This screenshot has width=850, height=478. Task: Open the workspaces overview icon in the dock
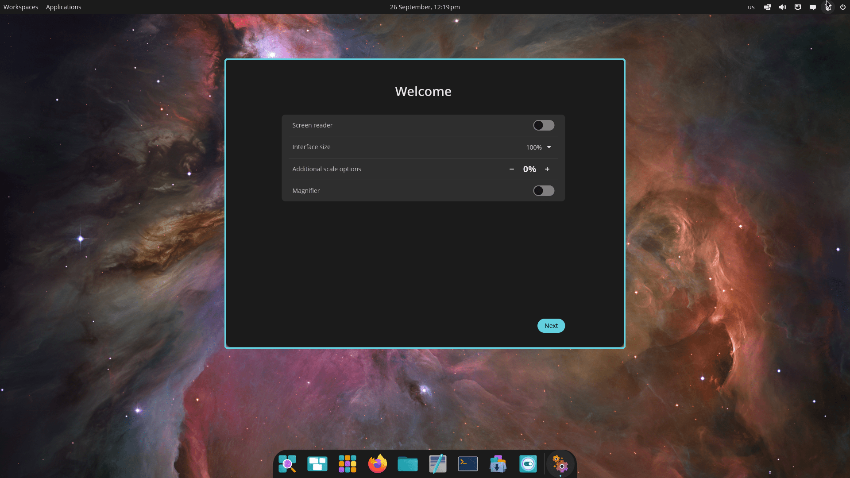click(x=317, y=464)
